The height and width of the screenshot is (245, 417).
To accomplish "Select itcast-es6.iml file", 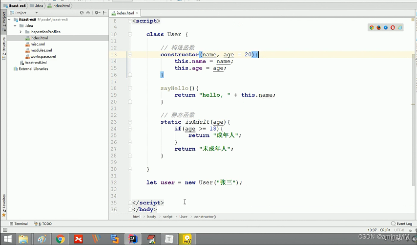I will 35,63.
